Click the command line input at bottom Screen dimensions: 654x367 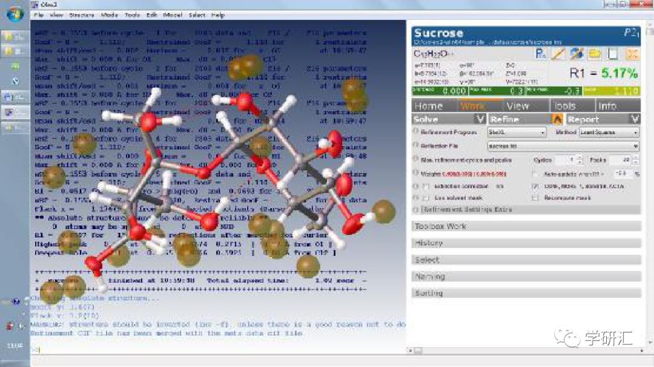(x=218, y=350)
